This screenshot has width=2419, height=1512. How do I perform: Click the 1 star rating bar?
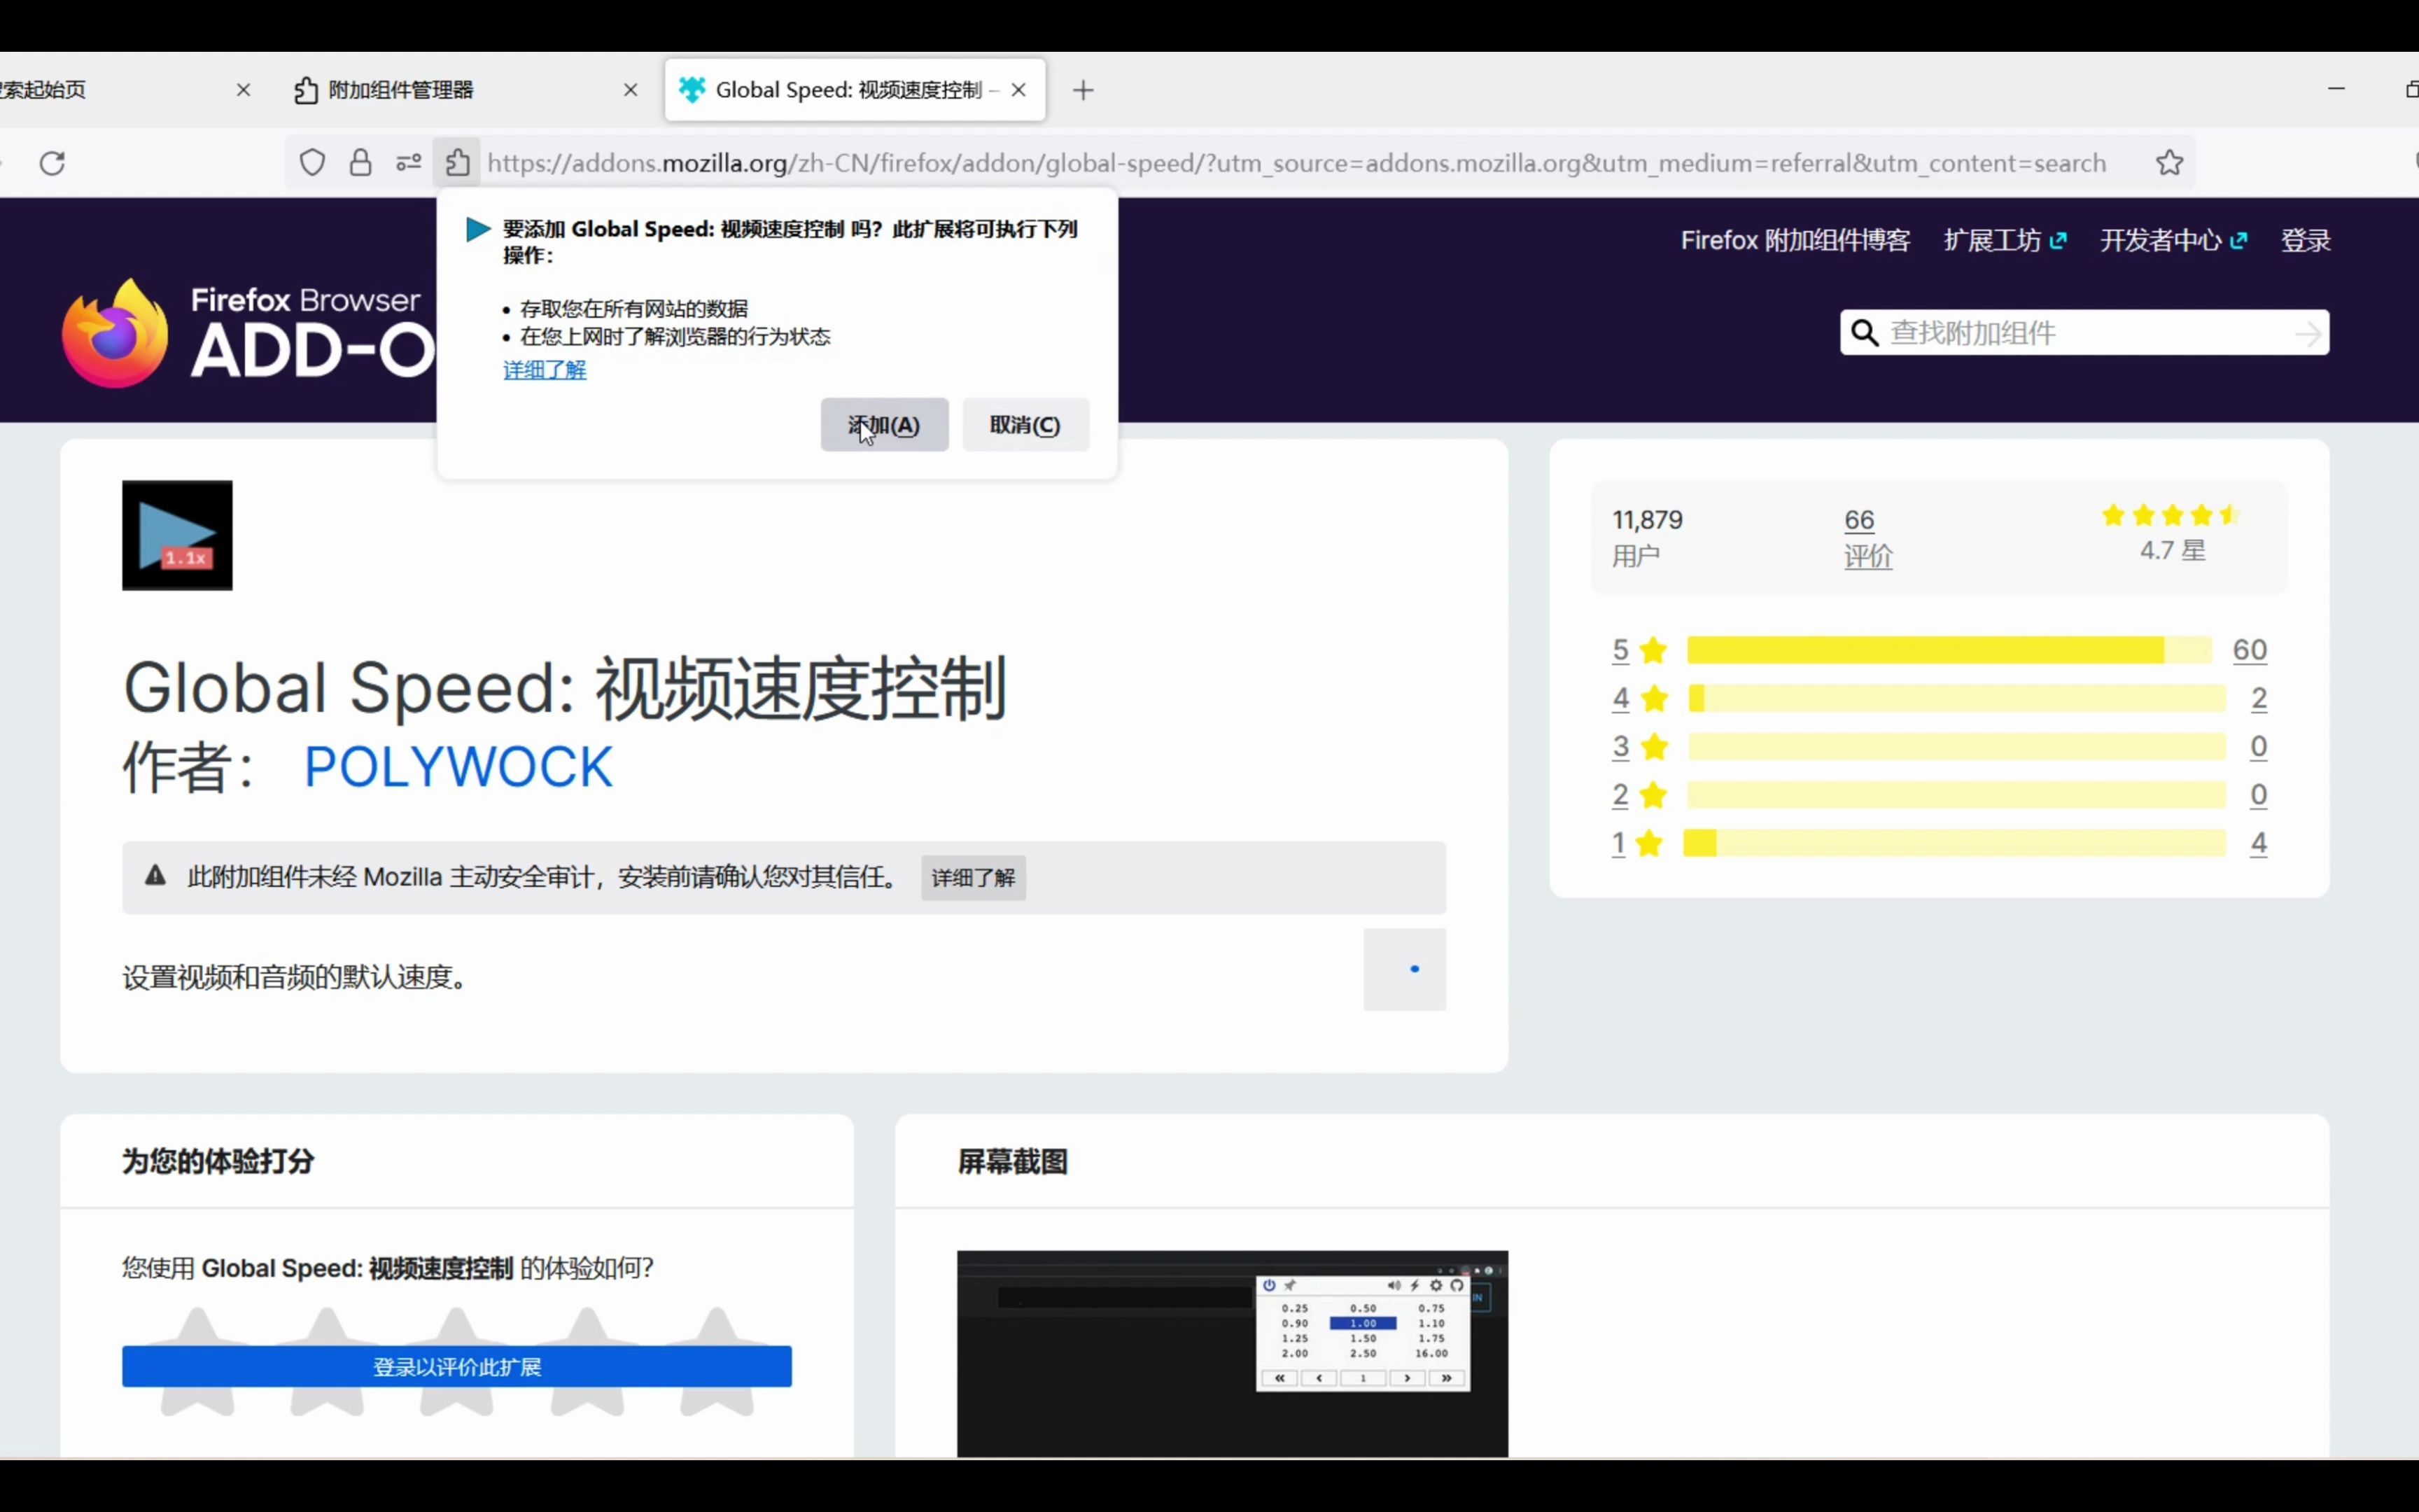tap(1954, 843)
